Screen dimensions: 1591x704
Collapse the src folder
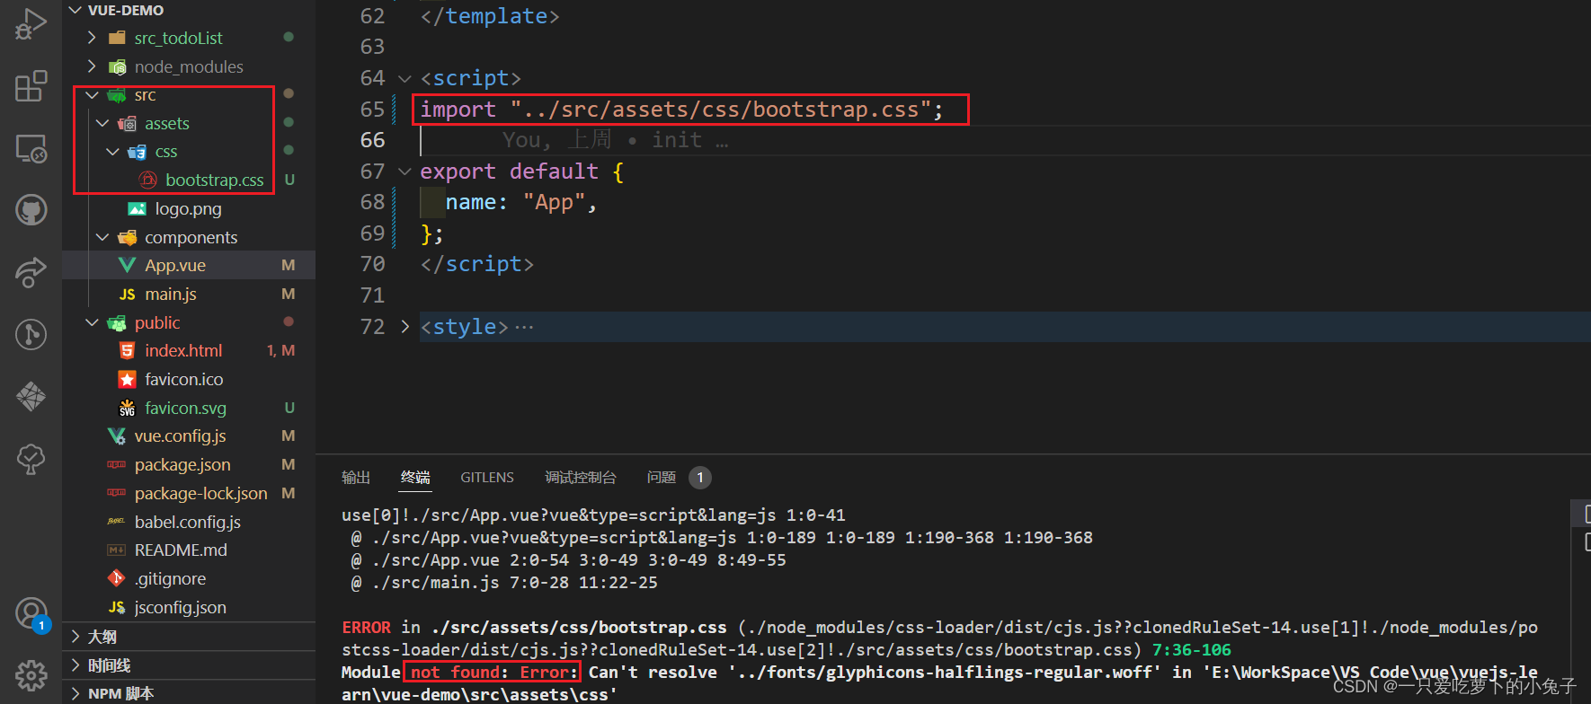[x=92, y=94]
